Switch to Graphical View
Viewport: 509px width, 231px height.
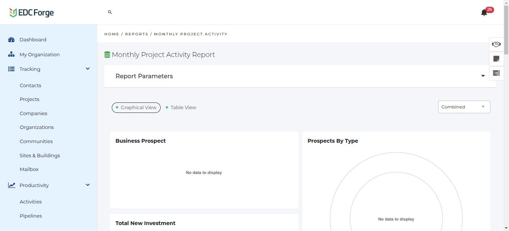click(136, 108)
